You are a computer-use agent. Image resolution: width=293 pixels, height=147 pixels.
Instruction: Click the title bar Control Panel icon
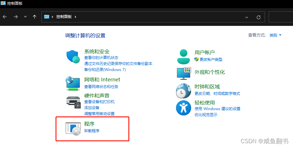(x=3, y=3)
